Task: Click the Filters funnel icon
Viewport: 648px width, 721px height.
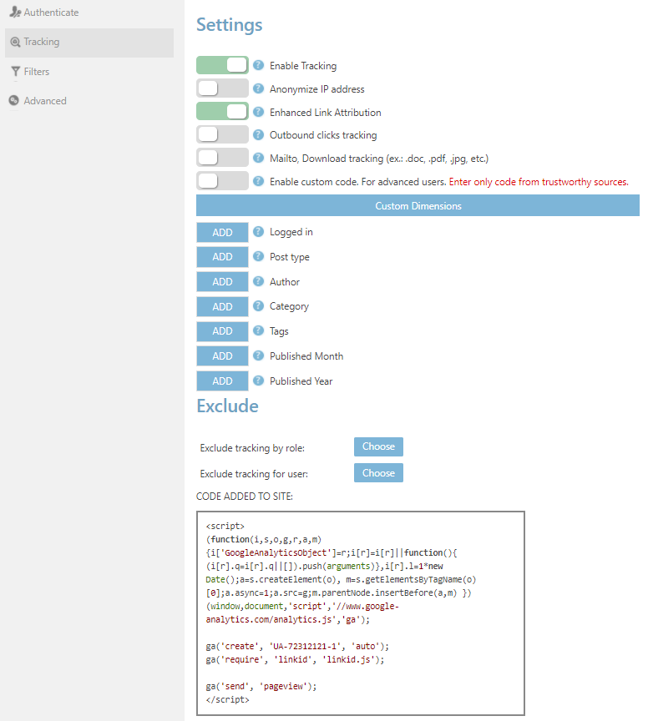Action: tap(15, 71)
